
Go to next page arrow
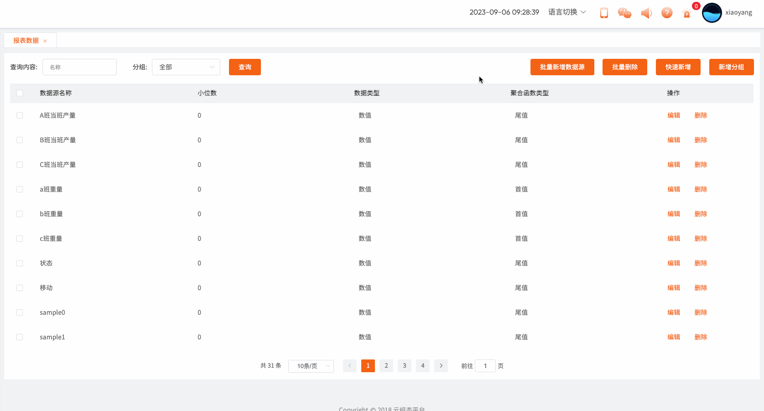(x=441, y=366)
